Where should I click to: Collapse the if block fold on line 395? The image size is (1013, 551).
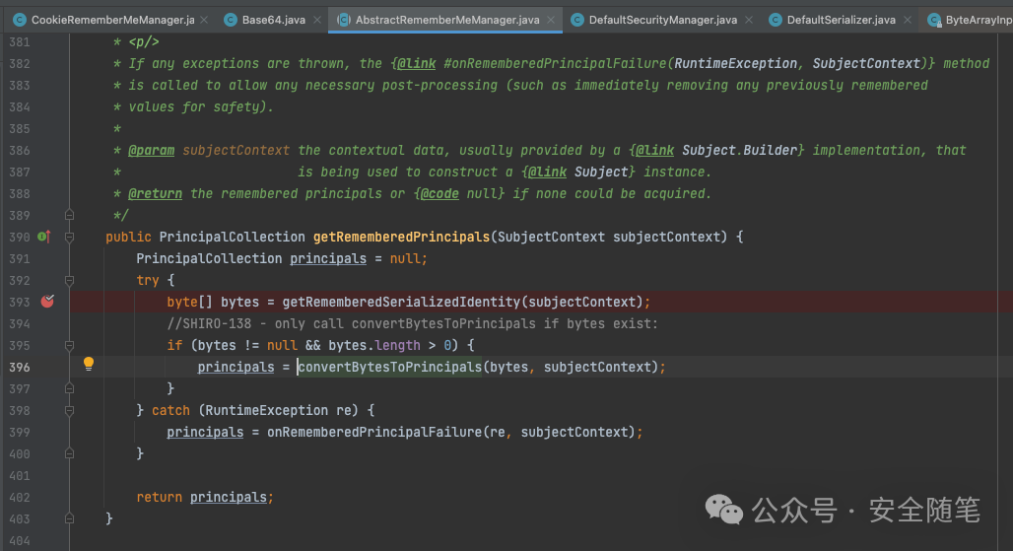(69, 346)
